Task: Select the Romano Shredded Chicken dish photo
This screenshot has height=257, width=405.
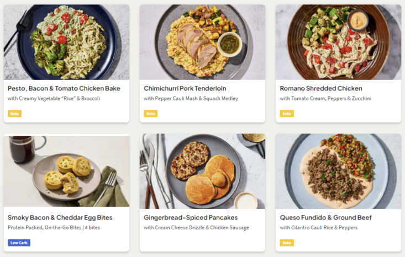Action: tap(338, 42)
